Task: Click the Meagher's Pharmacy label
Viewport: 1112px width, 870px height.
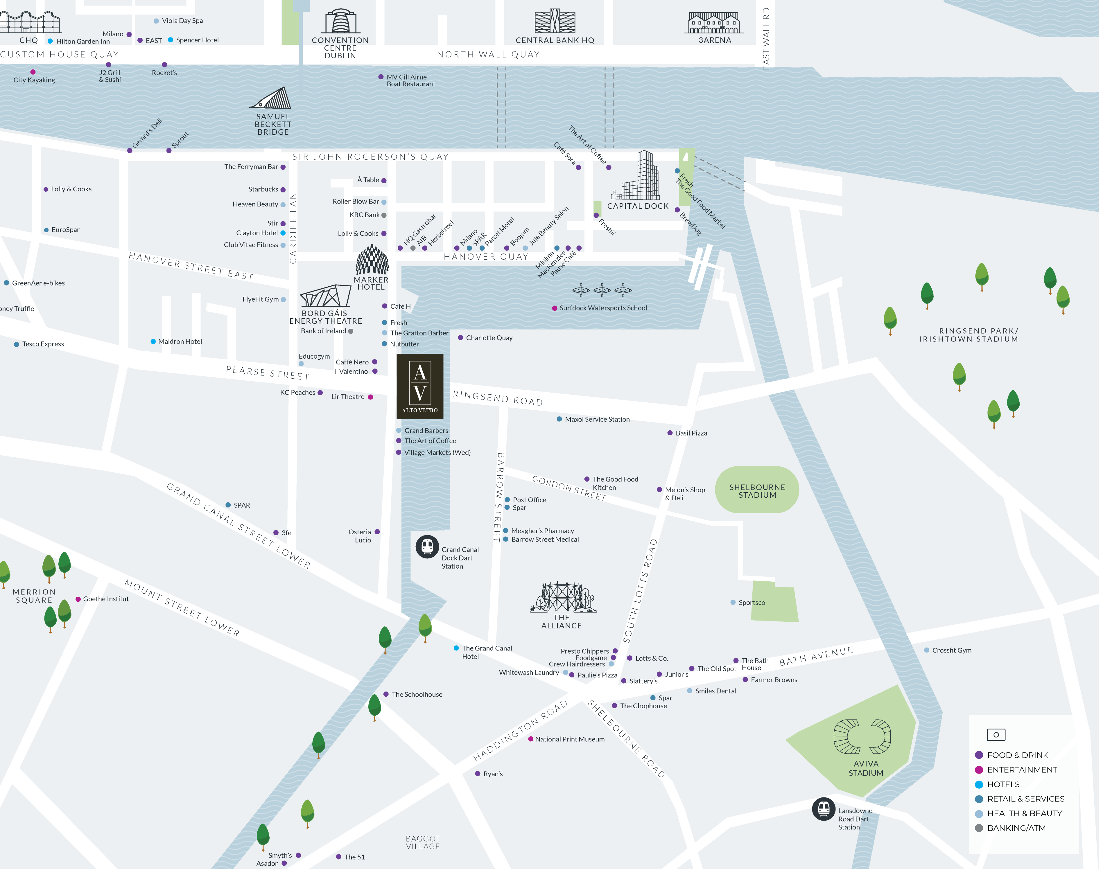Action: (549, 537)
